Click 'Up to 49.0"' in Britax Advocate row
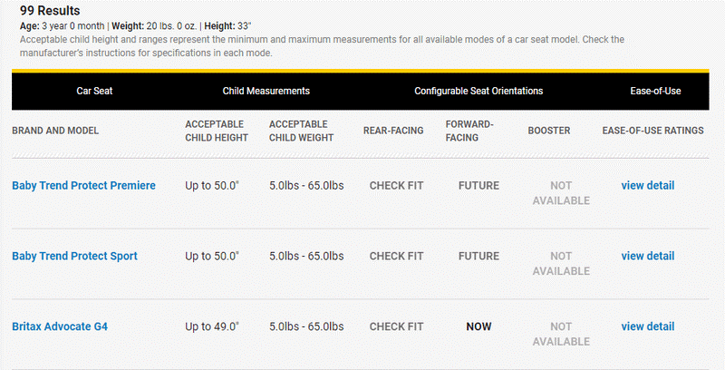Screen dimensions: 725x370 click(212, 326)
